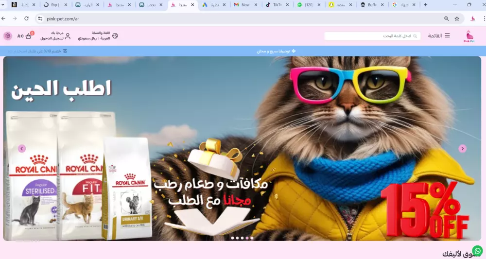Click the pink settings gear icon

pos(8,36)
